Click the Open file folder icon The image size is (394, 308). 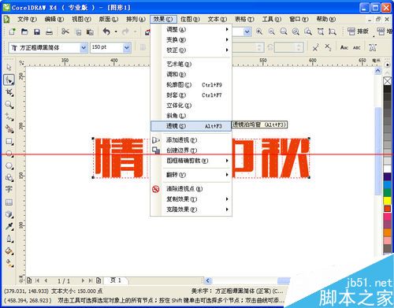(24, 32)
